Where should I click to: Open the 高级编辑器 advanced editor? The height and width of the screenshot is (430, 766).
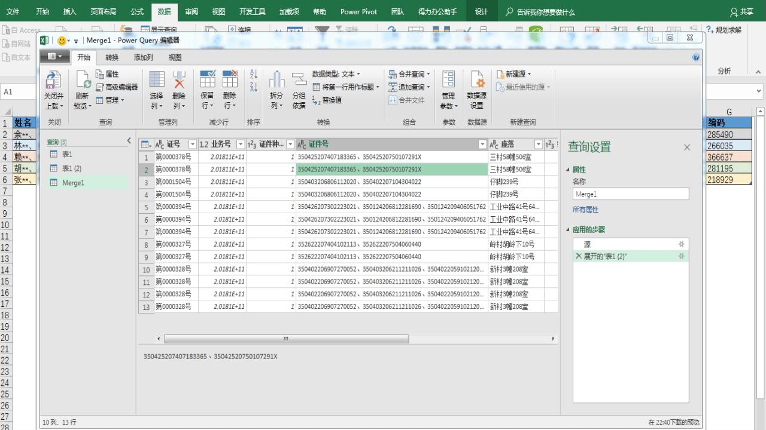click(117, 87)
